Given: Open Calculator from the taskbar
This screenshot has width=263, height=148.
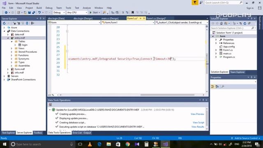Looking at the screenshot, I should [x=146, y=144].
